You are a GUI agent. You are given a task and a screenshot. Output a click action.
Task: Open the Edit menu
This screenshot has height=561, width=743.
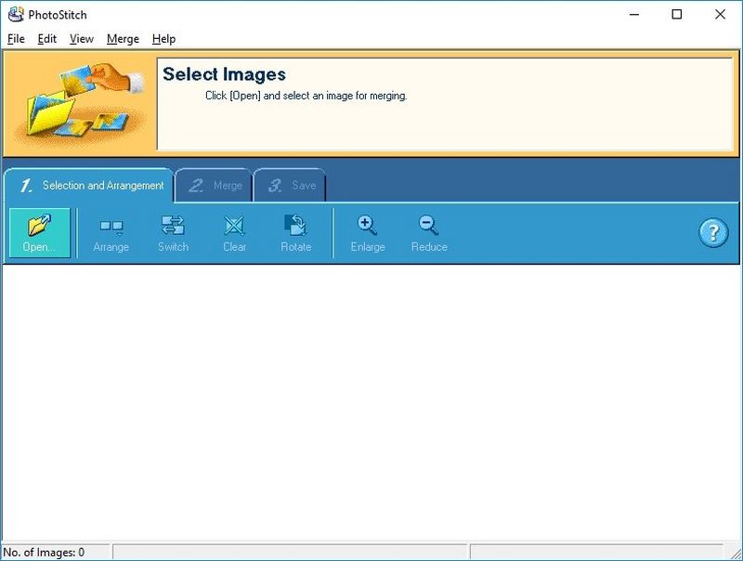[46, 39]
